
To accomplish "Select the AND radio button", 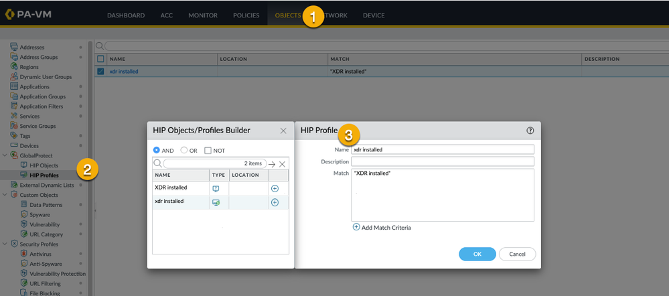I will [x=157, y=150].
